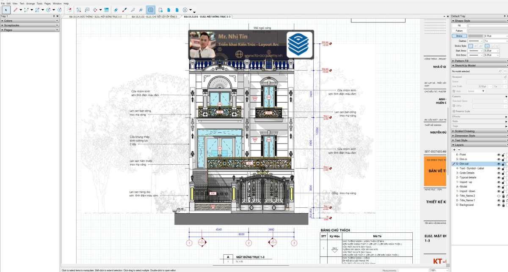Select the Rectangle tool
This screenshot has width=508, height=272.
click(37, 9)
